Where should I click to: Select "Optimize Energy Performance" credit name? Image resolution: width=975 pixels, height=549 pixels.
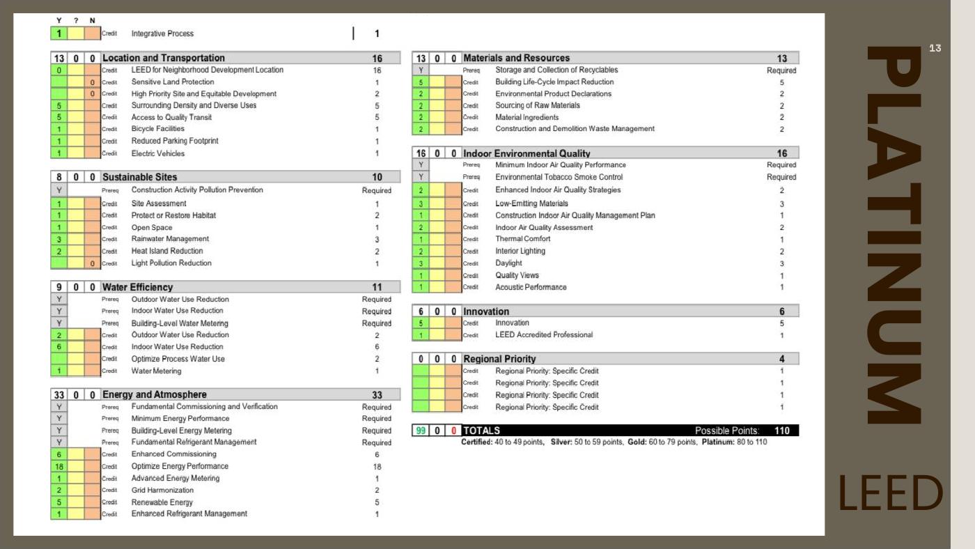pyautogui.click(x=180, y=467)
